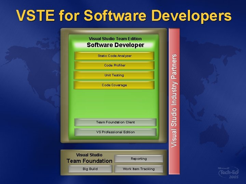Image resolution: width=246 pixels, height=184 pixels.
Task: Click the Team Foundation heading
Action: point(90,161)
